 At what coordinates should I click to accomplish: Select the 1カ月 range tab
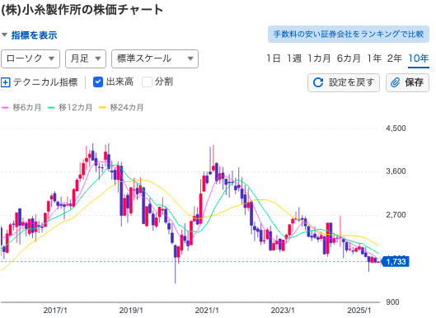[x=319, y=58]
